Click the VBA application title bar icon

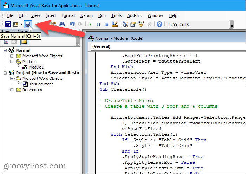click(x=6, y=6)
